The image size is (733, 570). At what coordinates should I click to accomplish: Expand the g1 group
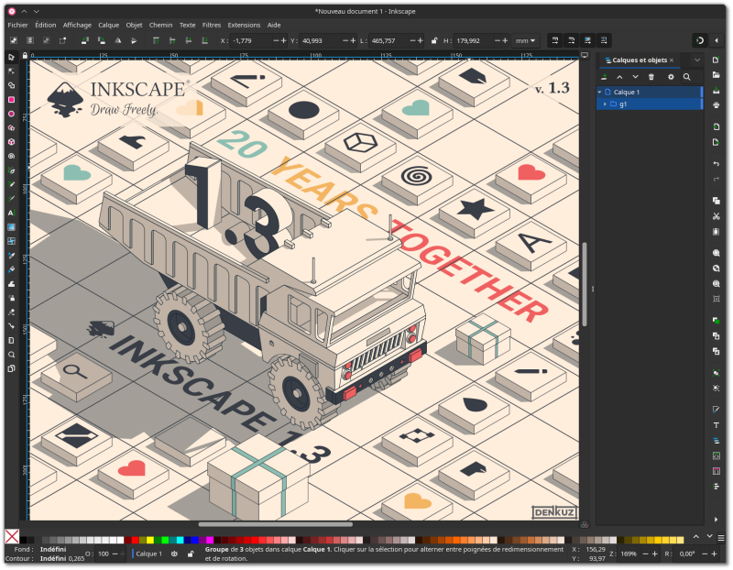coord(605,104)
